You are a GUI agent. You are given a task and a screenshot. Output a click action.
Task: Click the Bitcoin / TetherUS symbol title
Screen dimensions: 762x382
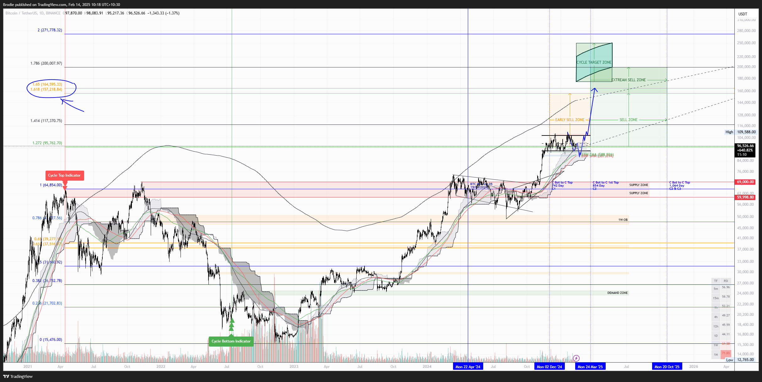(x=33, y=13)
